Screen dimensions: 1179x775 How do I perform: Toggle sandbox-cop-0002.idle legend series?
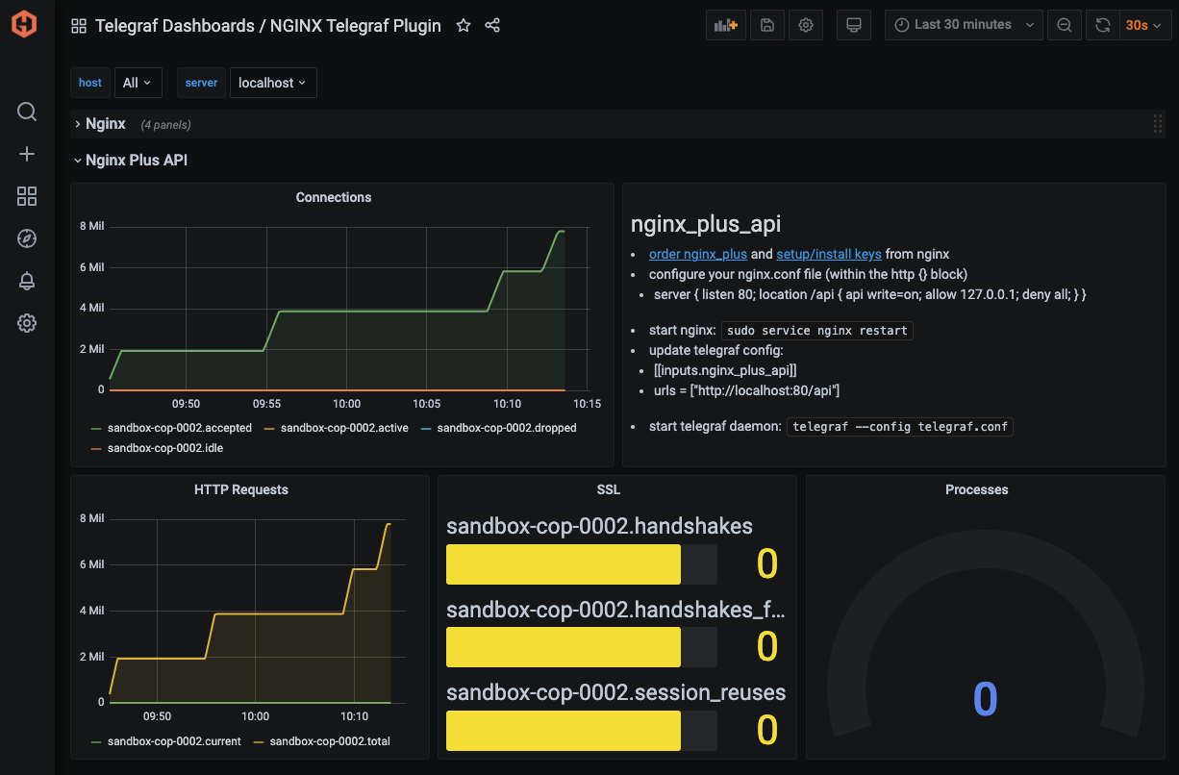point(165,448)
